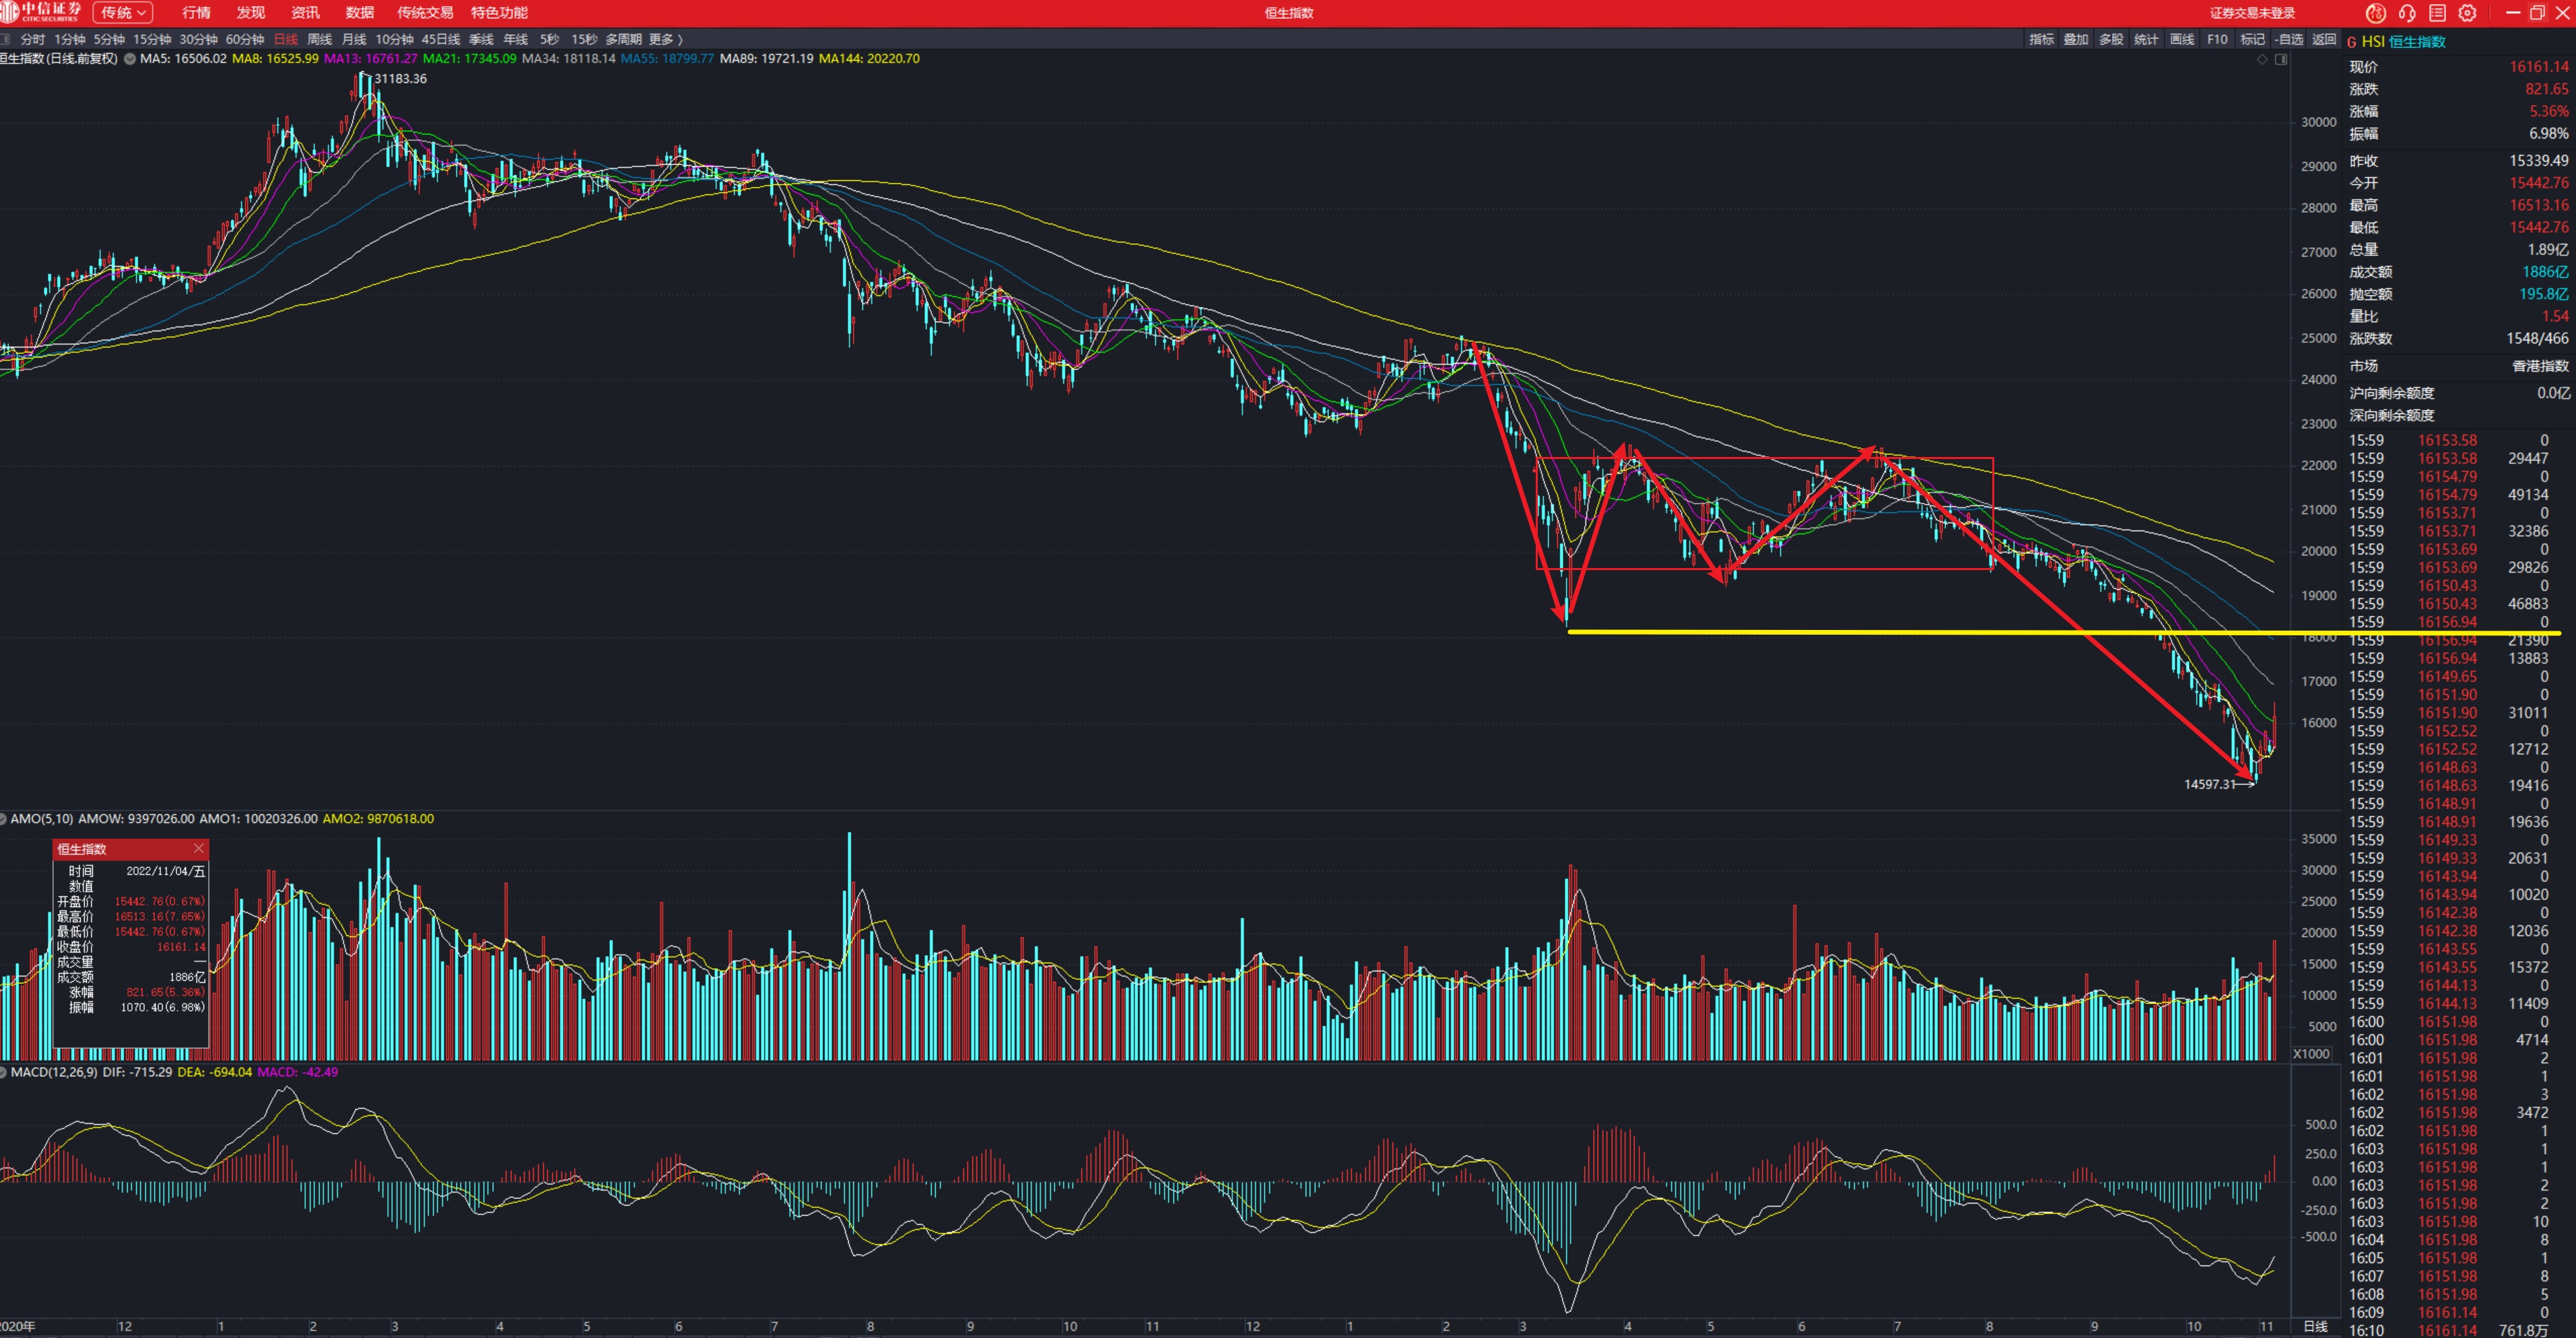Click -自选 remove from watchlist
This screenshot has height=1338, width=2576.
pos(2288,40)
